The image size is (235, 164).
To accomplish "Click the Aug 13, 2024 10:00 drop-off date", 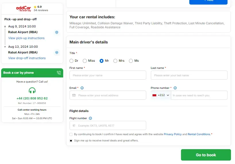I will [23, 47].
